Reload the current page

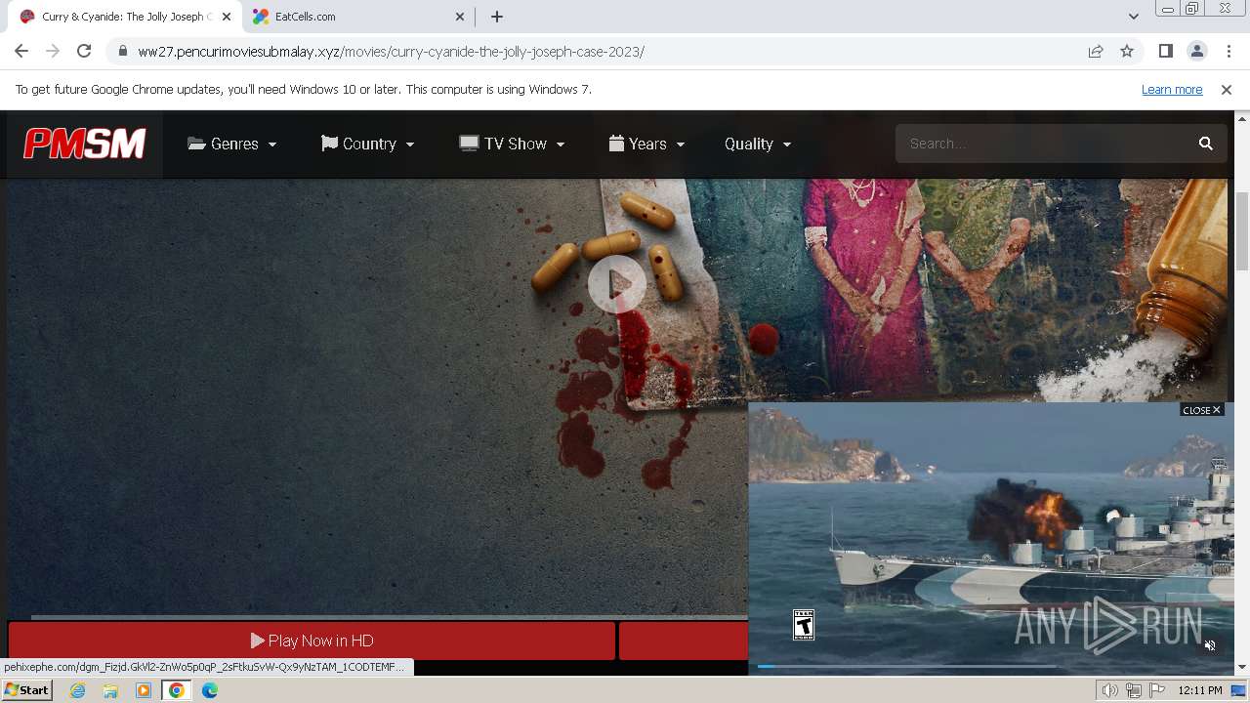(x=84, y=51)
